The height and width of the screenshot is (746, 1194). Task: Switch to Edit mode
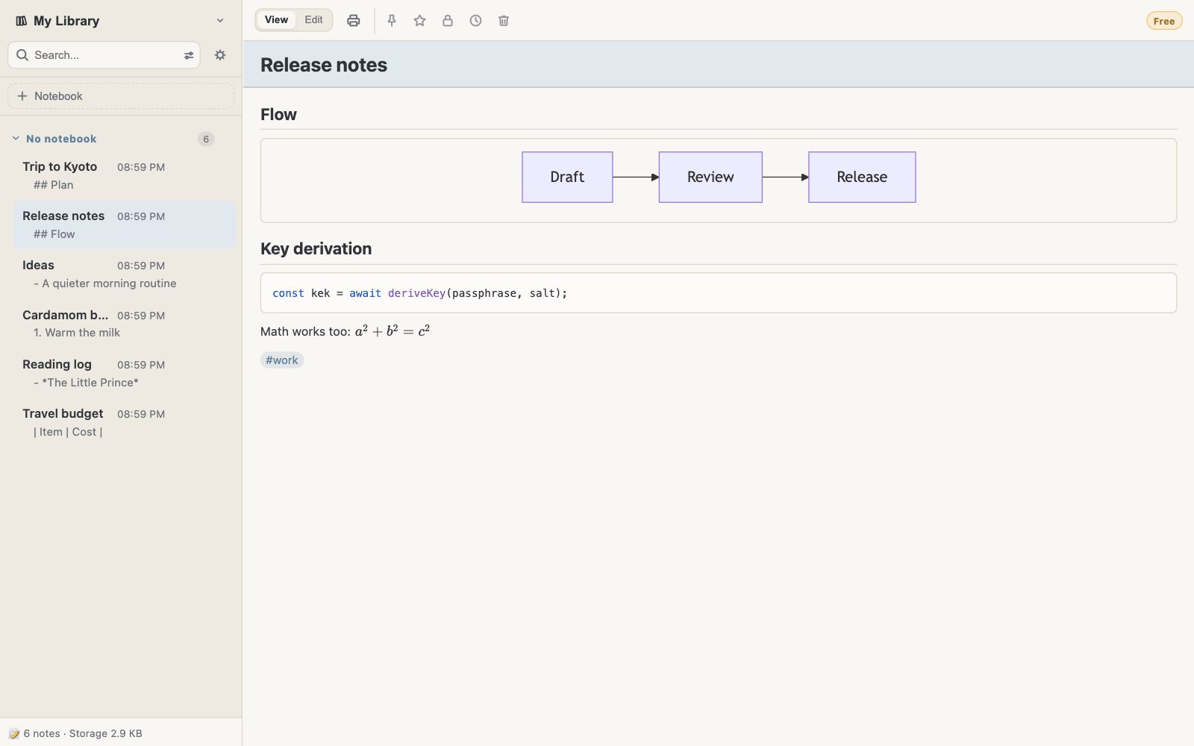coord(313,20)
